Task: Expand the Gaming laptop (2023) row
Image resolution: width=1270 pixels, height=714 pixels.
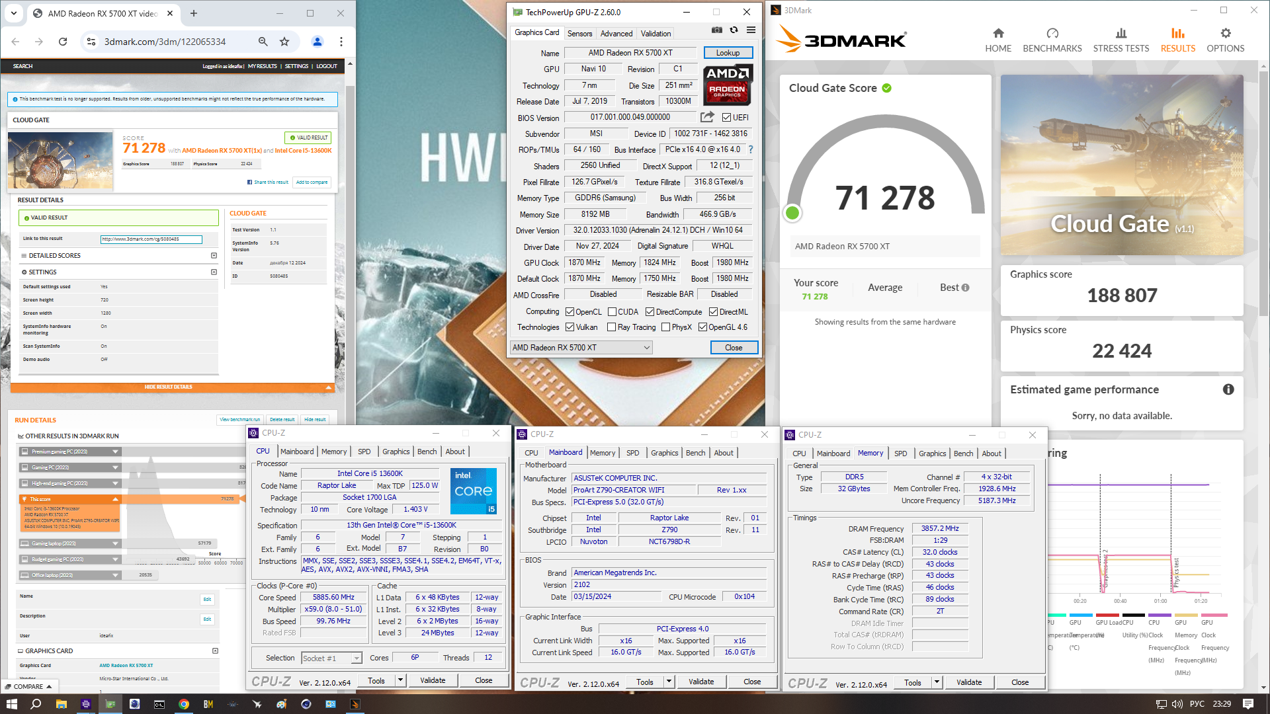Action: (x=69, y=543)
